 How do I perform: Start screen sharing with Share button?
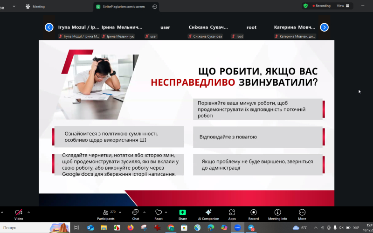182,213
